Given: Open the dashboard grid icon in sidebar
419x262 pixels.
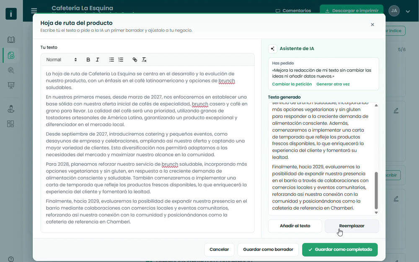Looking at the screenshot, I should pyautogui.click(x=10, y=124).
